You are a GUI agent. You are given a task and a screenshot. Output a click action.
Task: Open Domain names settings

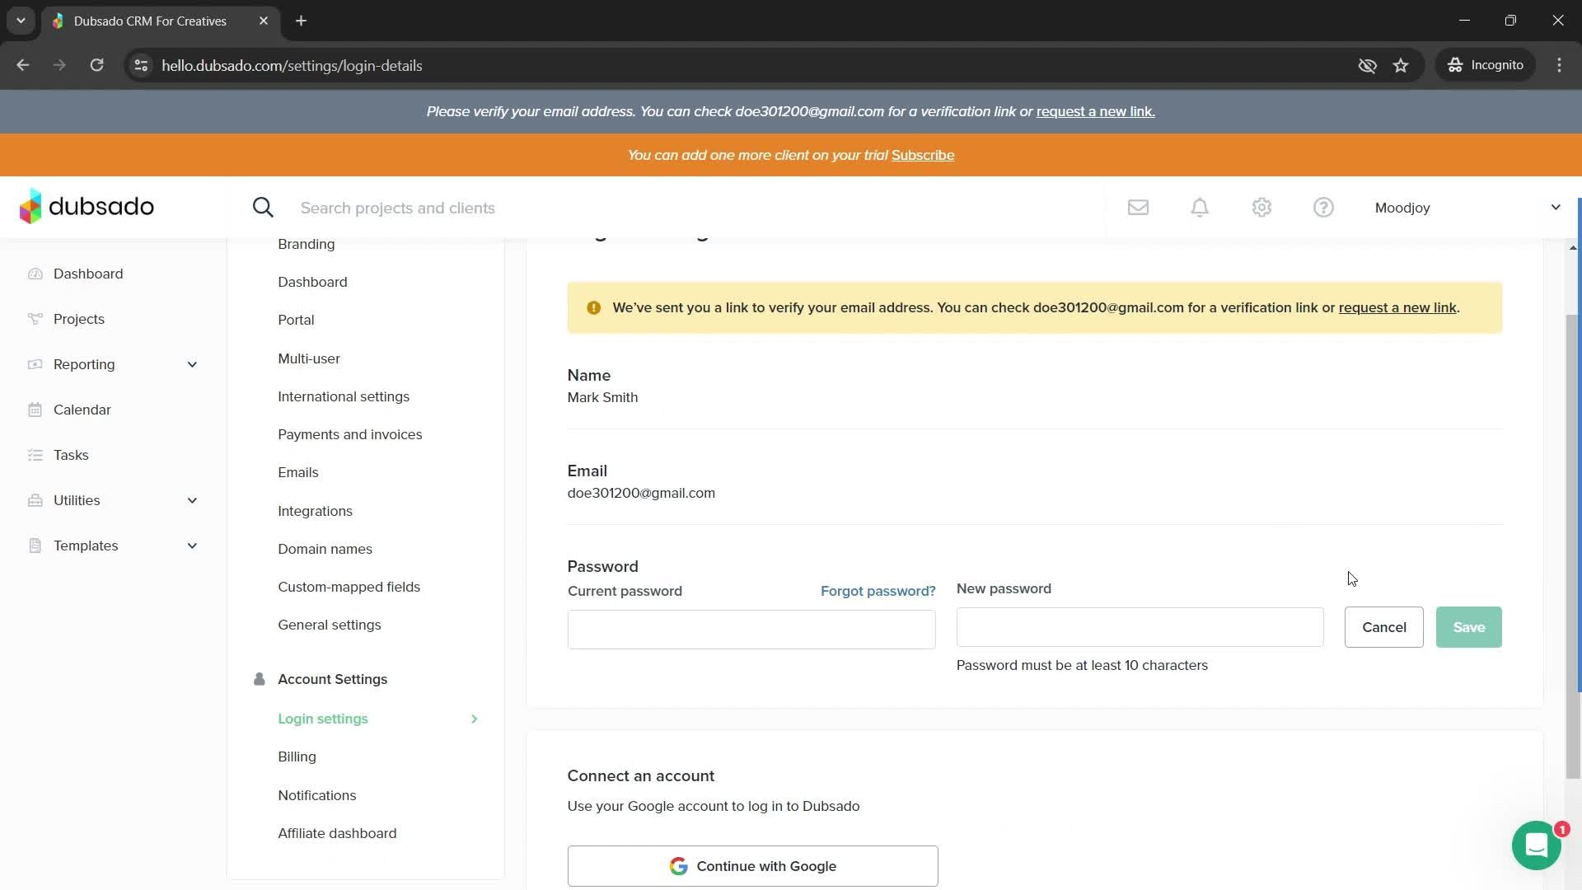(325, 549)
